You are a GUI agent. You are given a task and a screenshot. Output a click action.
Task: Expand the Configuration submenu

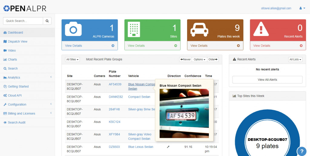[x=27, y=105]
